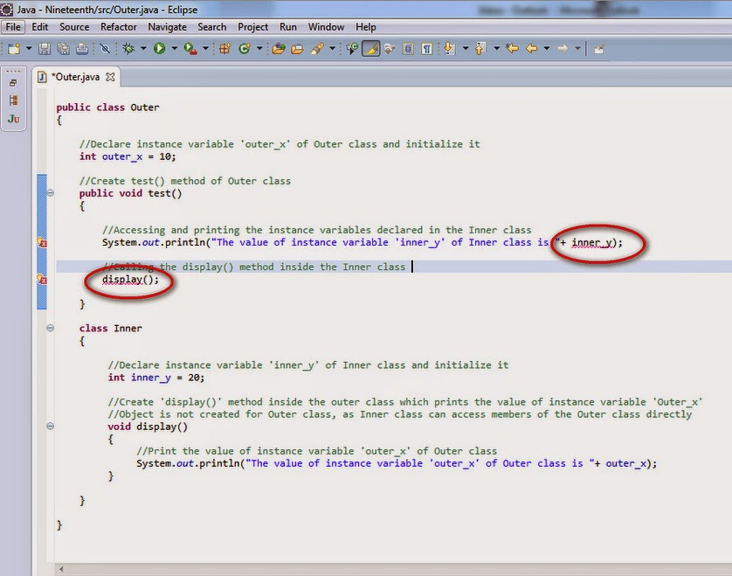Open the New Java Class dropdown arrow

(259, 48)
